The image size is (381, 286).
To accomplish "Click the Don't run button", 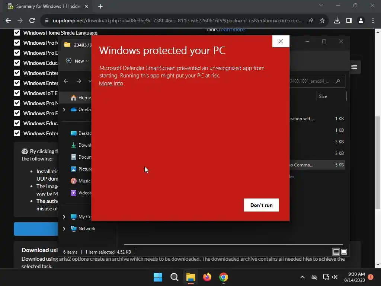I will pyautogui.click(x=262, y=205).
